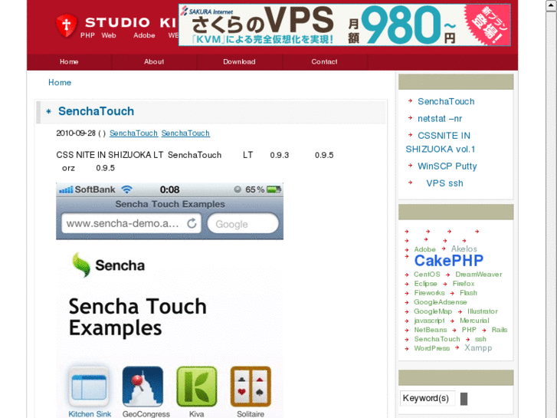Click the first SenchaTouch category link under the date
This screenshot has width=557, height=418.
(133, 133)
